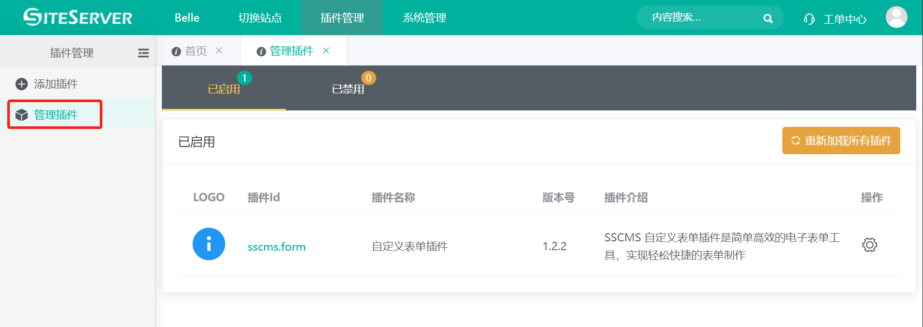Viewport: 923px width, 327px height.
Task: Click the SiteServer logo
Action: coord(78,18)
